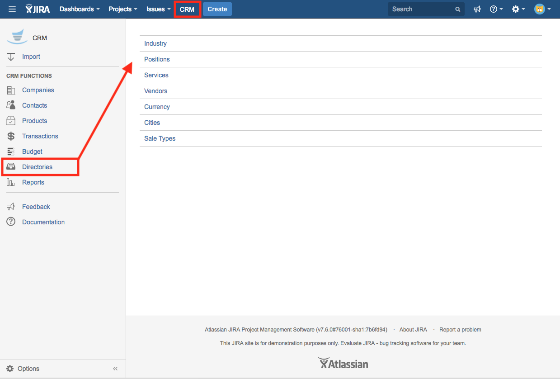Screen dimensions: 560x379
Task: Click the Budget icon in sidebar
Action: point(11,152)
